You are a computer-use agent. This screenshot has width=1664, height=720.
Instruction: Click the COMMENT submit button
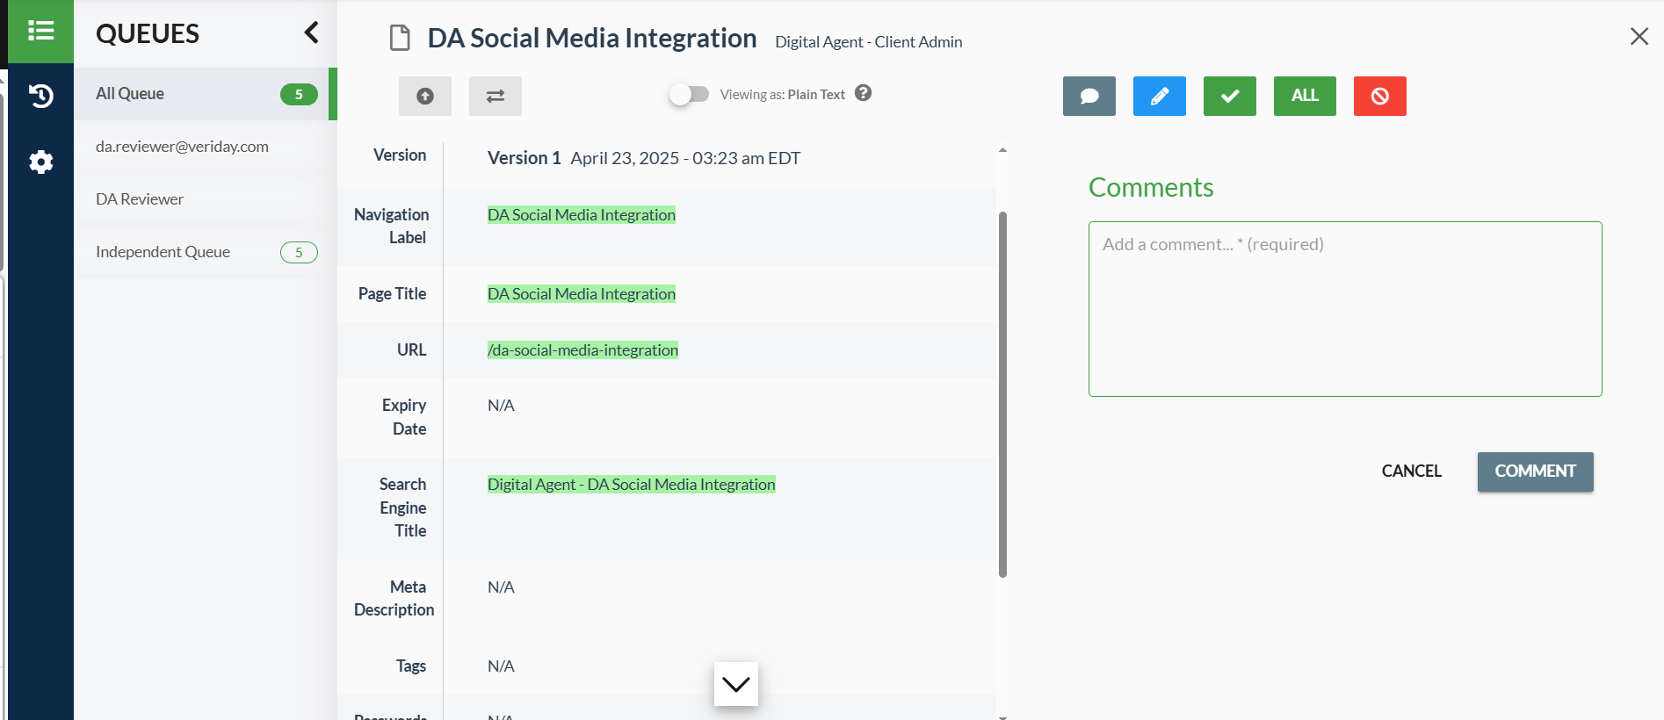[1535, 472]
